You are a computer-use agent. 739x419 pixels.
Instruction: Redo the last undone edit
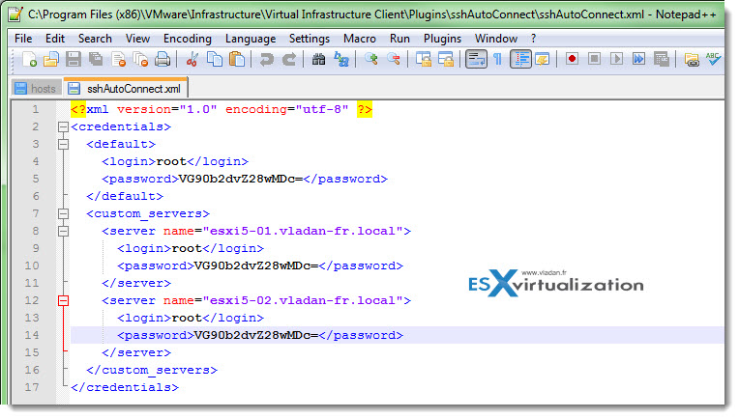[289, 59]
